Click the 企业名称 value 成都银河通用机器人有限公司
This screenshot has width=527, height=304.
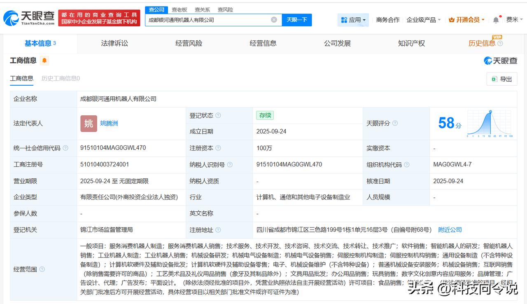[x=119, y=99]
